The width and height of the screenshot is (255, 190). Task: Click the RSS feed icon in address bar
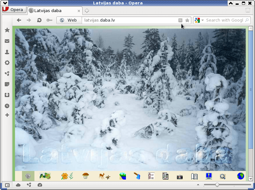(x=180, y=20)
